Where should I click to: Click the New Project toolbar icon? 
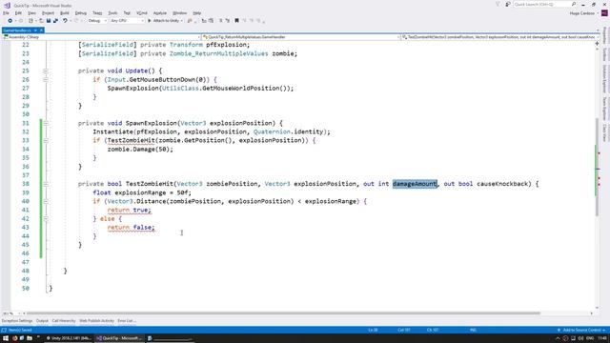(30, 21)
